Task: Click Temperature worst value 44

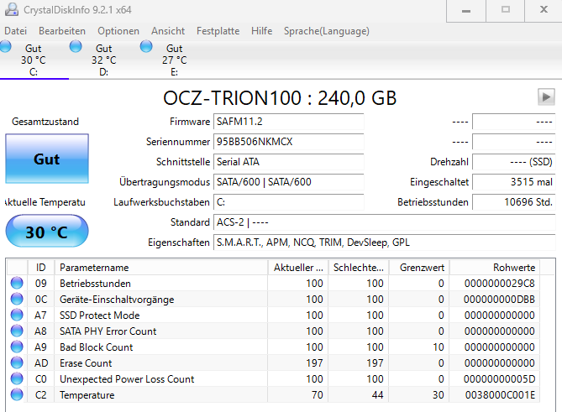Action: pos(377,395)
